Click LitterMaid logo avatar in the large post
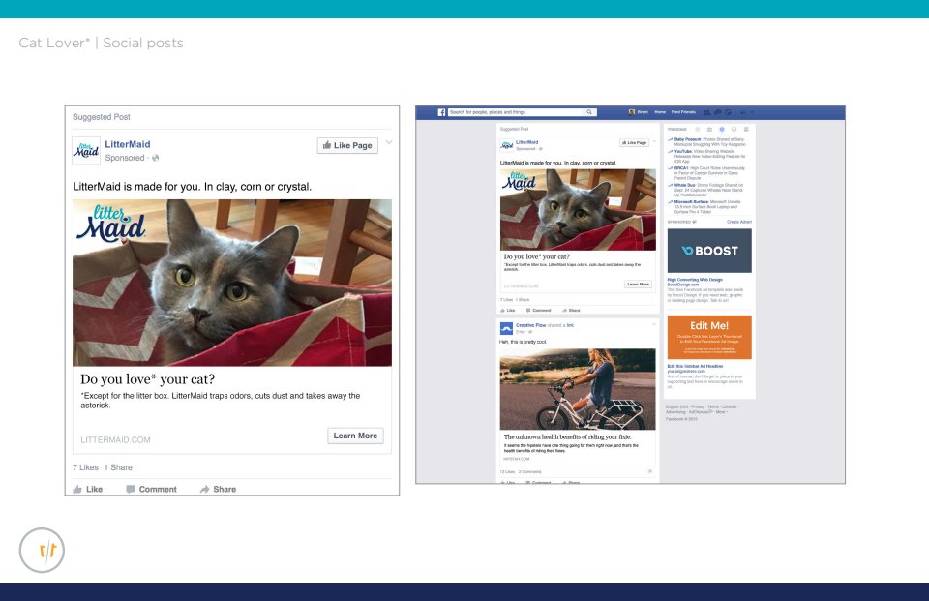The height and width of the screenshot is (601, 929). 86,151
